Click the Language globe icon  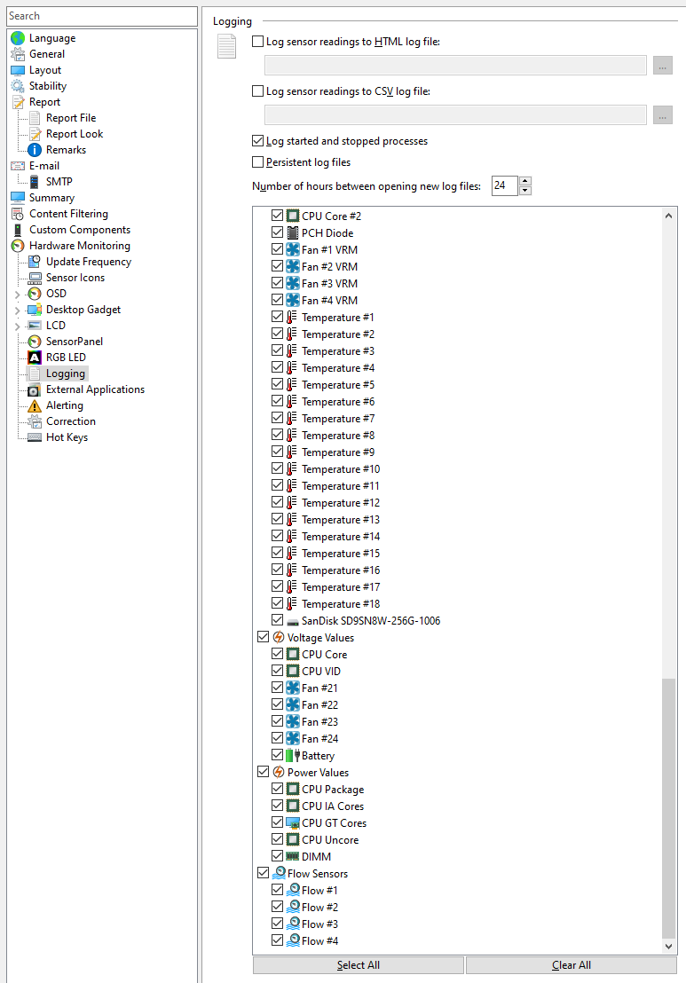click(18, 38)
